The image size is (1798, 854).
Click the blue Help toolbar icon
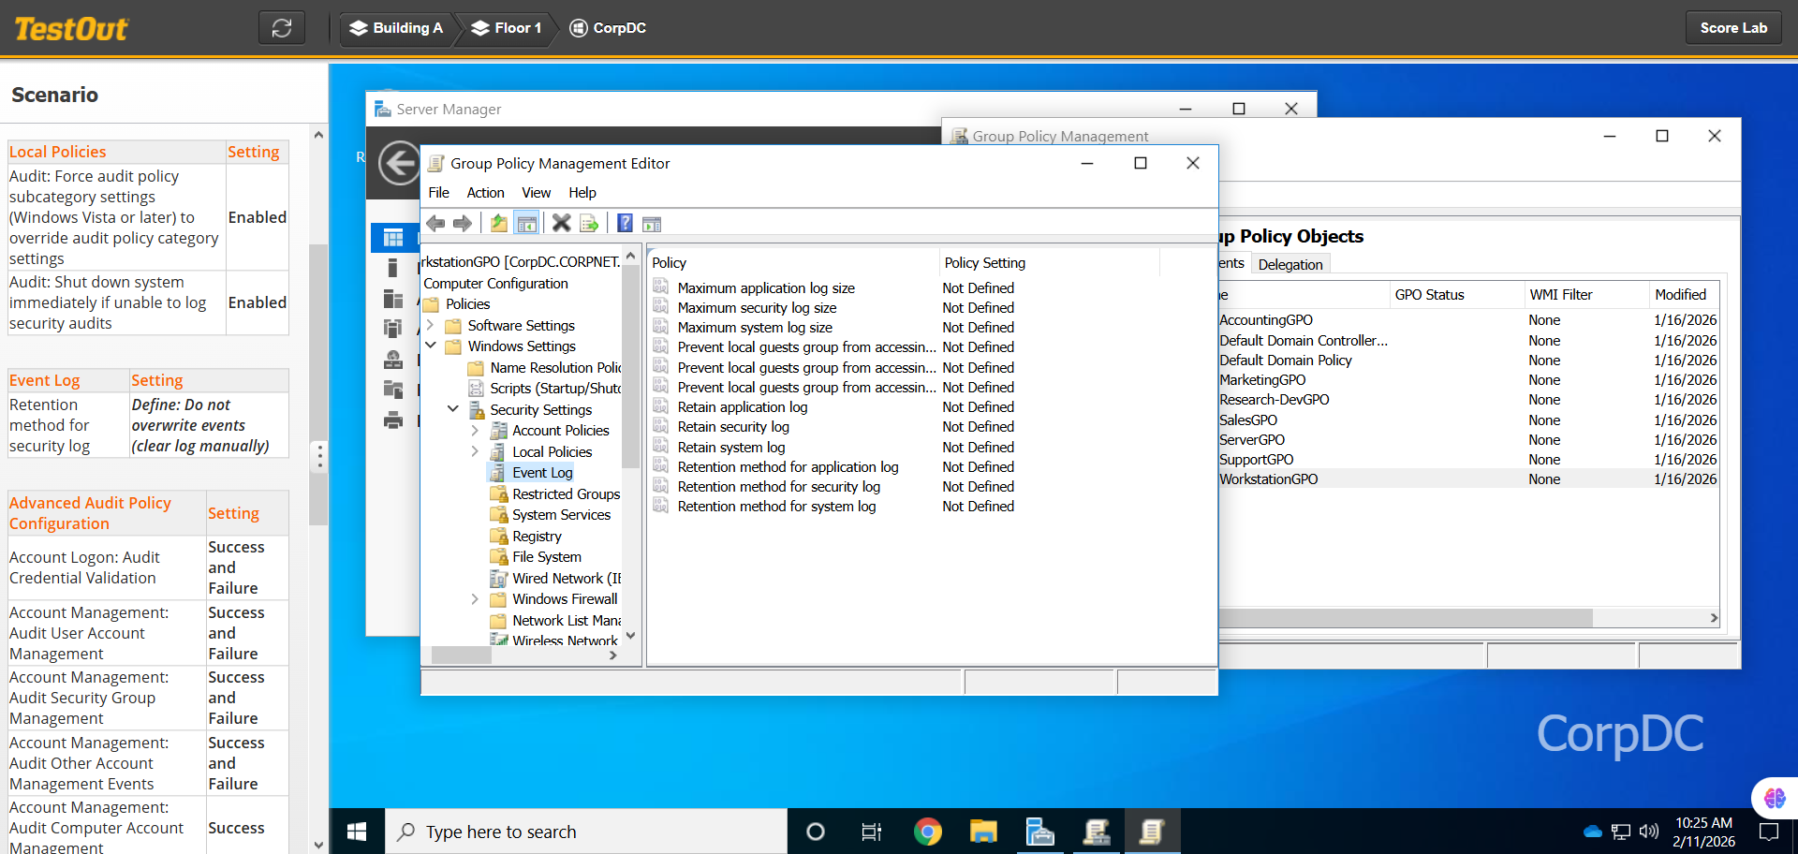[x=625, y=223]
